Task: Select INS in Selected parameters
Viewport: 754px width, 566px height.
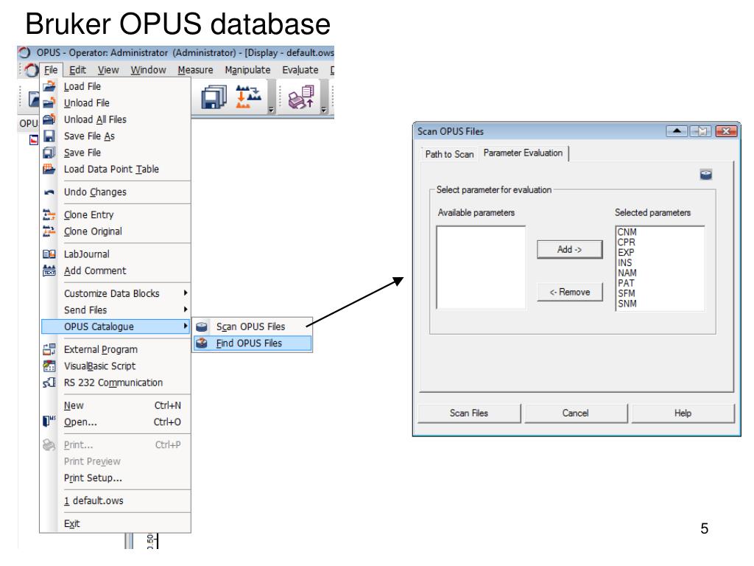Action: click(624, 263)
